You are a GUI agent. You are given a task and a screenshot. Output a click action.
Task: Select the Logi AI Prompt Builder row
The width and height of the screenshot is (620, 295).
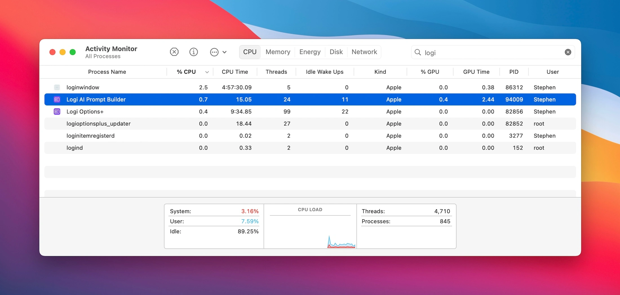pyautogui.click(x=310, y=100)
